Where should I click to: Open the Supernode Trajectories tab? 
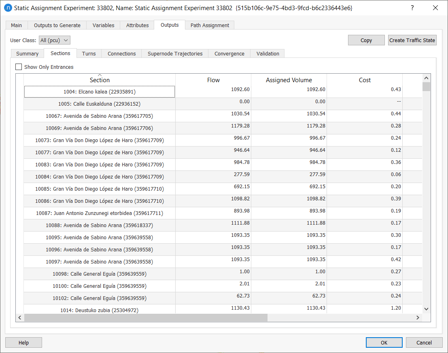pos(175,53)
